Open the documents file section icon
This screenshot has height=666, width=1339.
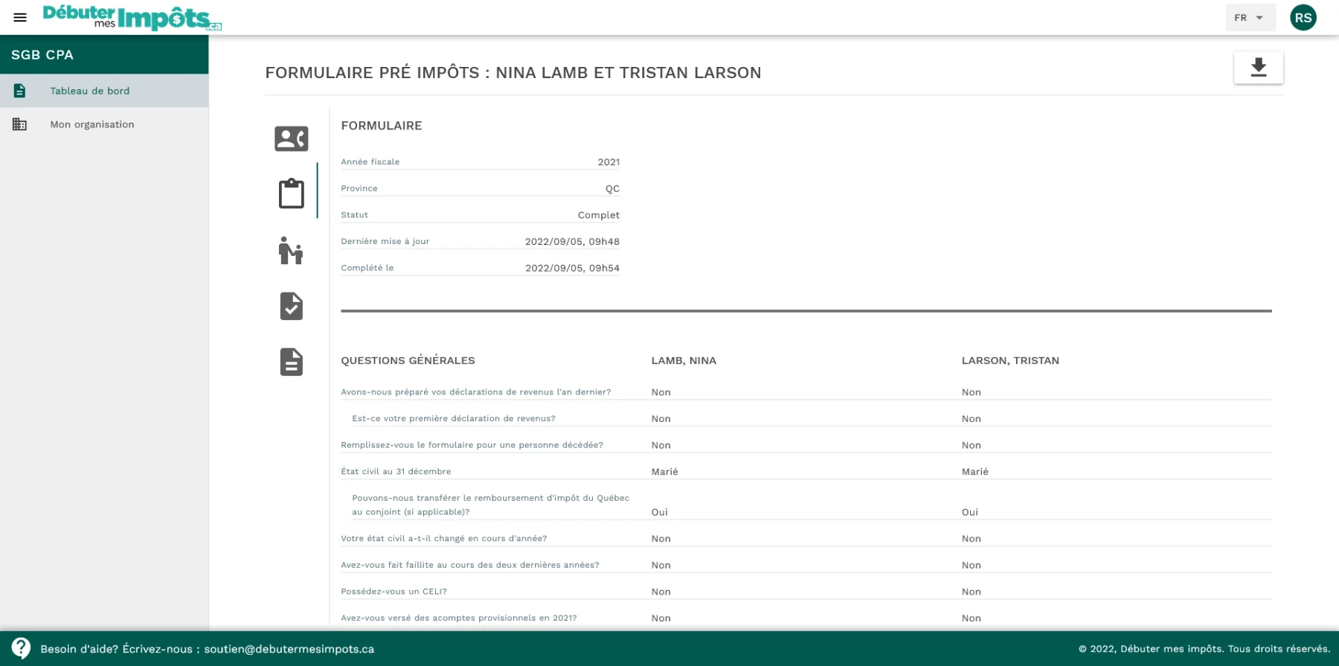pyautogui.click(x=292, y=362)
